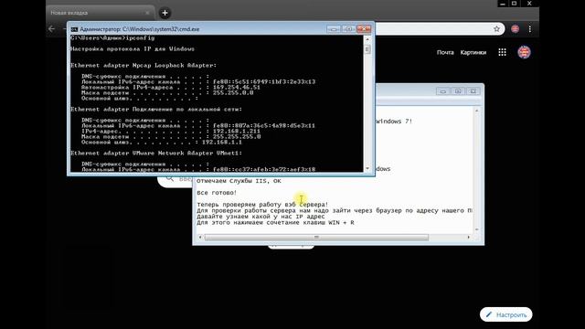
Task: Click the Notepad horizontal scrollbar thumb
Action: tap(316, 238)
